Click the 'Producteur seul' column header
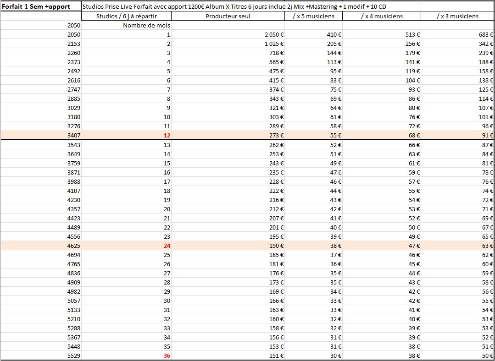The width and height of the screenshot is (495, 361). [x=228, y=16]
